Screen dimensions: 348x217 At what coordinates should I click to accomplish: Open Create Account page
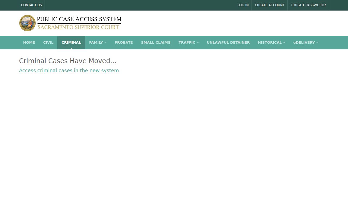270,5
